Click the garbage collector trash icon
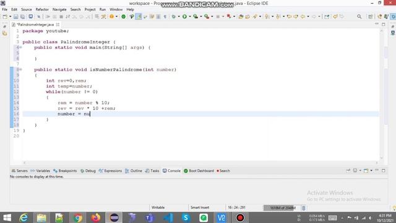Viewport: 396px width, 223px height. coord(304,208)
